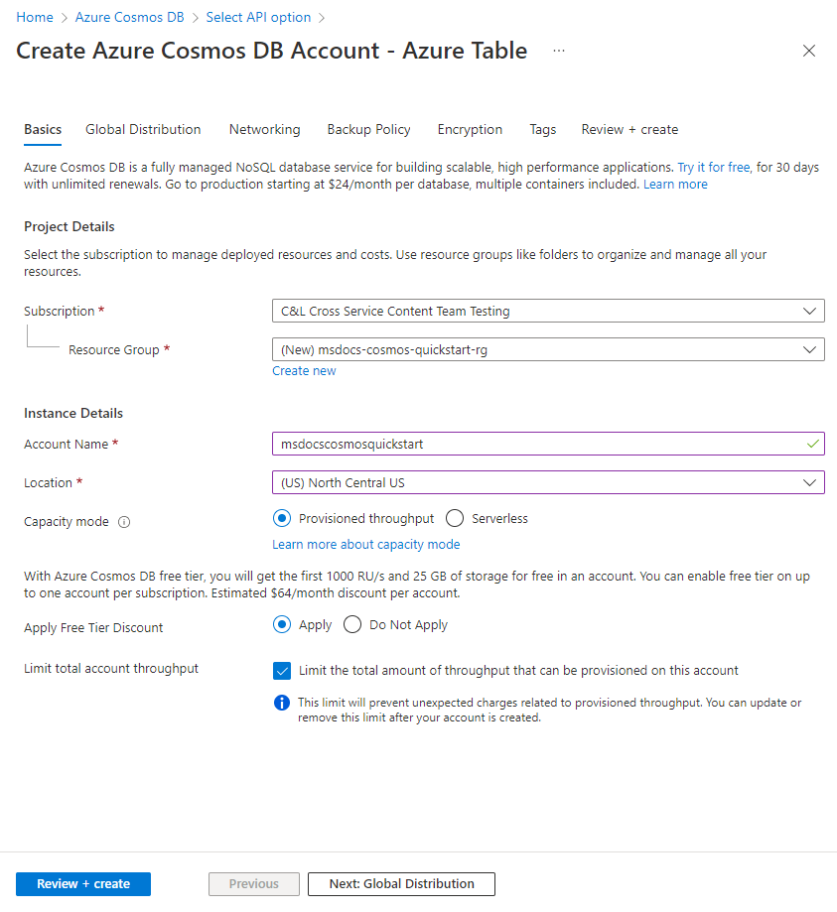The image size is (837, 912).
Task: Open the Subscription dropdown
Action: pos(548,312)
